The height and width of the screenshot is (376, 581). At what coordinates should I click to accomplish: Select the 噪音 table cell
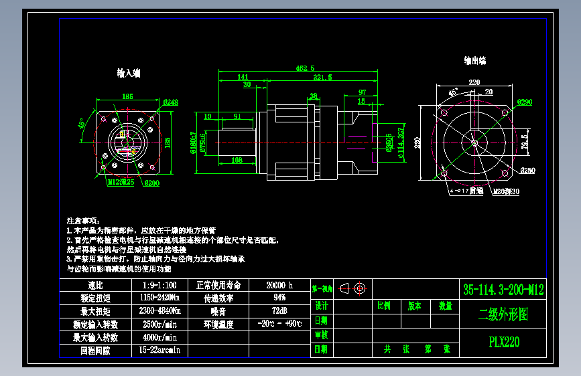[x=218, y=311]
